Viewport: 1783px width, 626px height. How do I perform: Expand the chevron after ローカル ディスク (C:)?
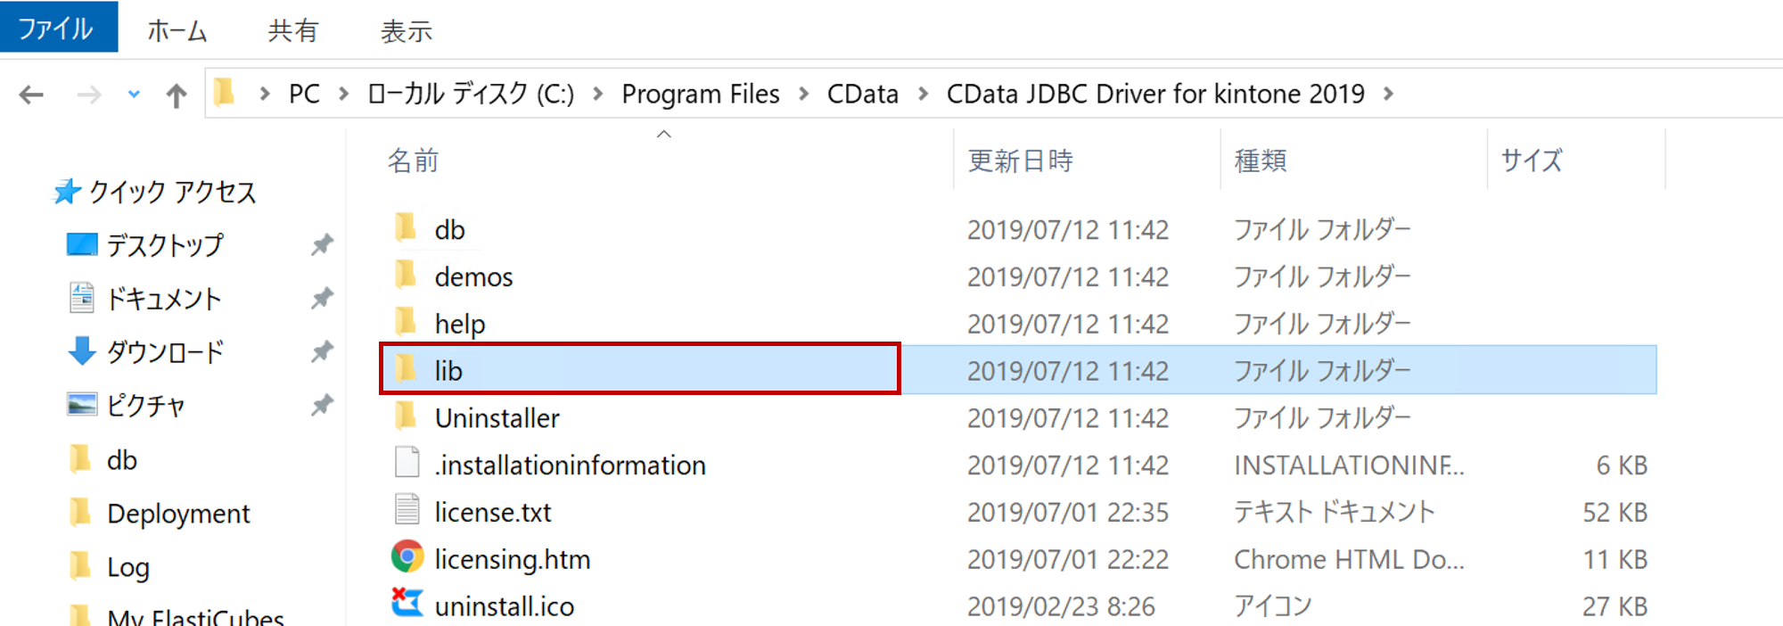click(x=598, y=94)
